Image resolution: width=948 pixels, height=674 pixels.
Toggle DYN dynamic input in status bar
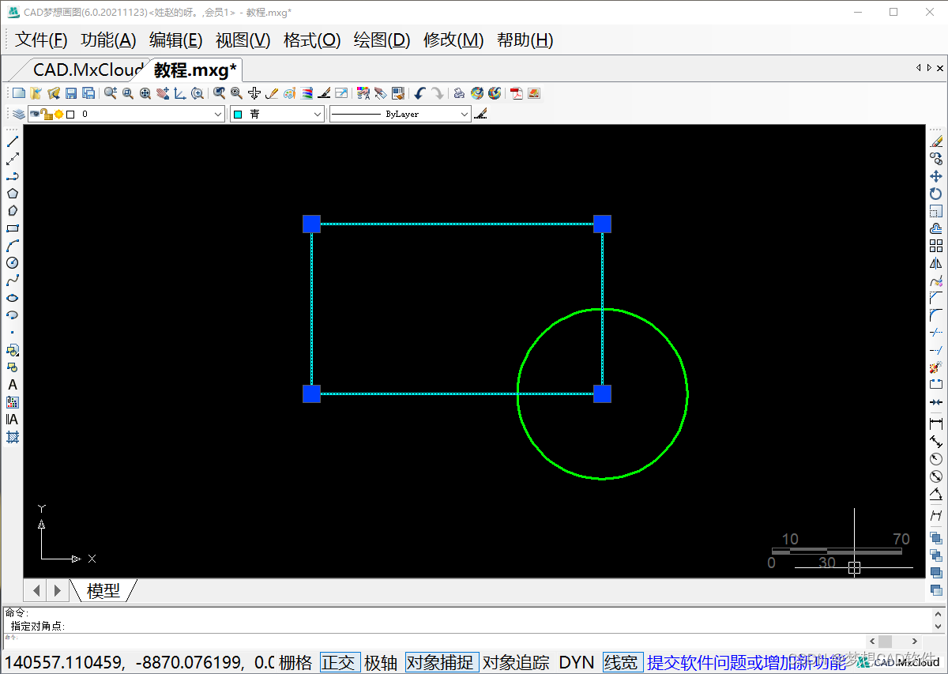click(x=577, y=662)
